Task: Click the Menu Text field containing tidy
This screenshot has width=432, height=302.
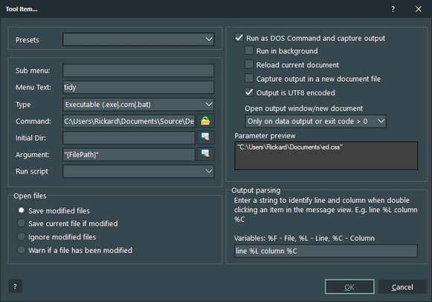Action: (138, 87)
